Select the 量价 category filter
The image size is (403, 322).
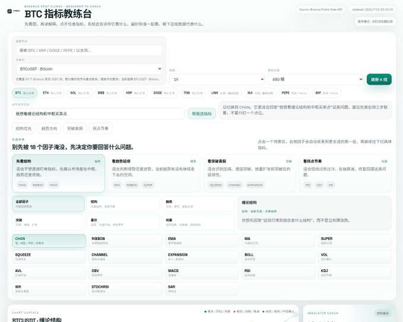[123, 222]
